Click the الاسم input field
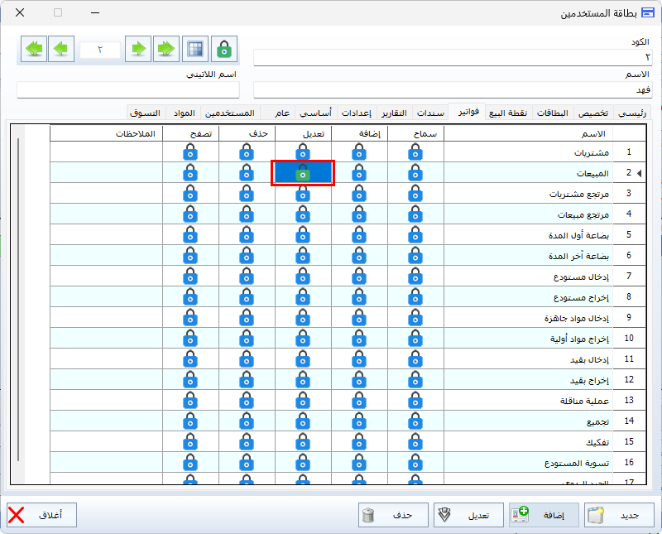This screenshot has height=534, width=662. coord(452,89)
